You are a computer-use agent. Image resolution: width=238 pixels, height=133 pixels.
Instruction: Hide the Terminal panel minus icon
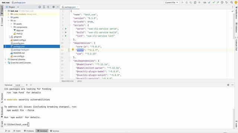(232, 85)
